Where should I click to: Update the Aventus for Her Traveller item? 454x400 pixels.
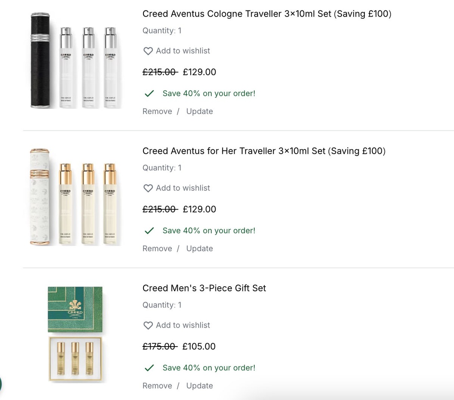[x=199, y=248]
